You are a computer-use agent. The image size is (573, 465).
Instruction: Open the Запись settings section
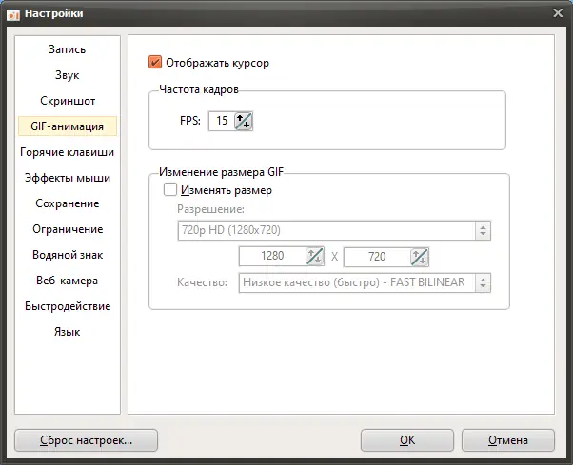pyautogui.click(x=67, y=48)
